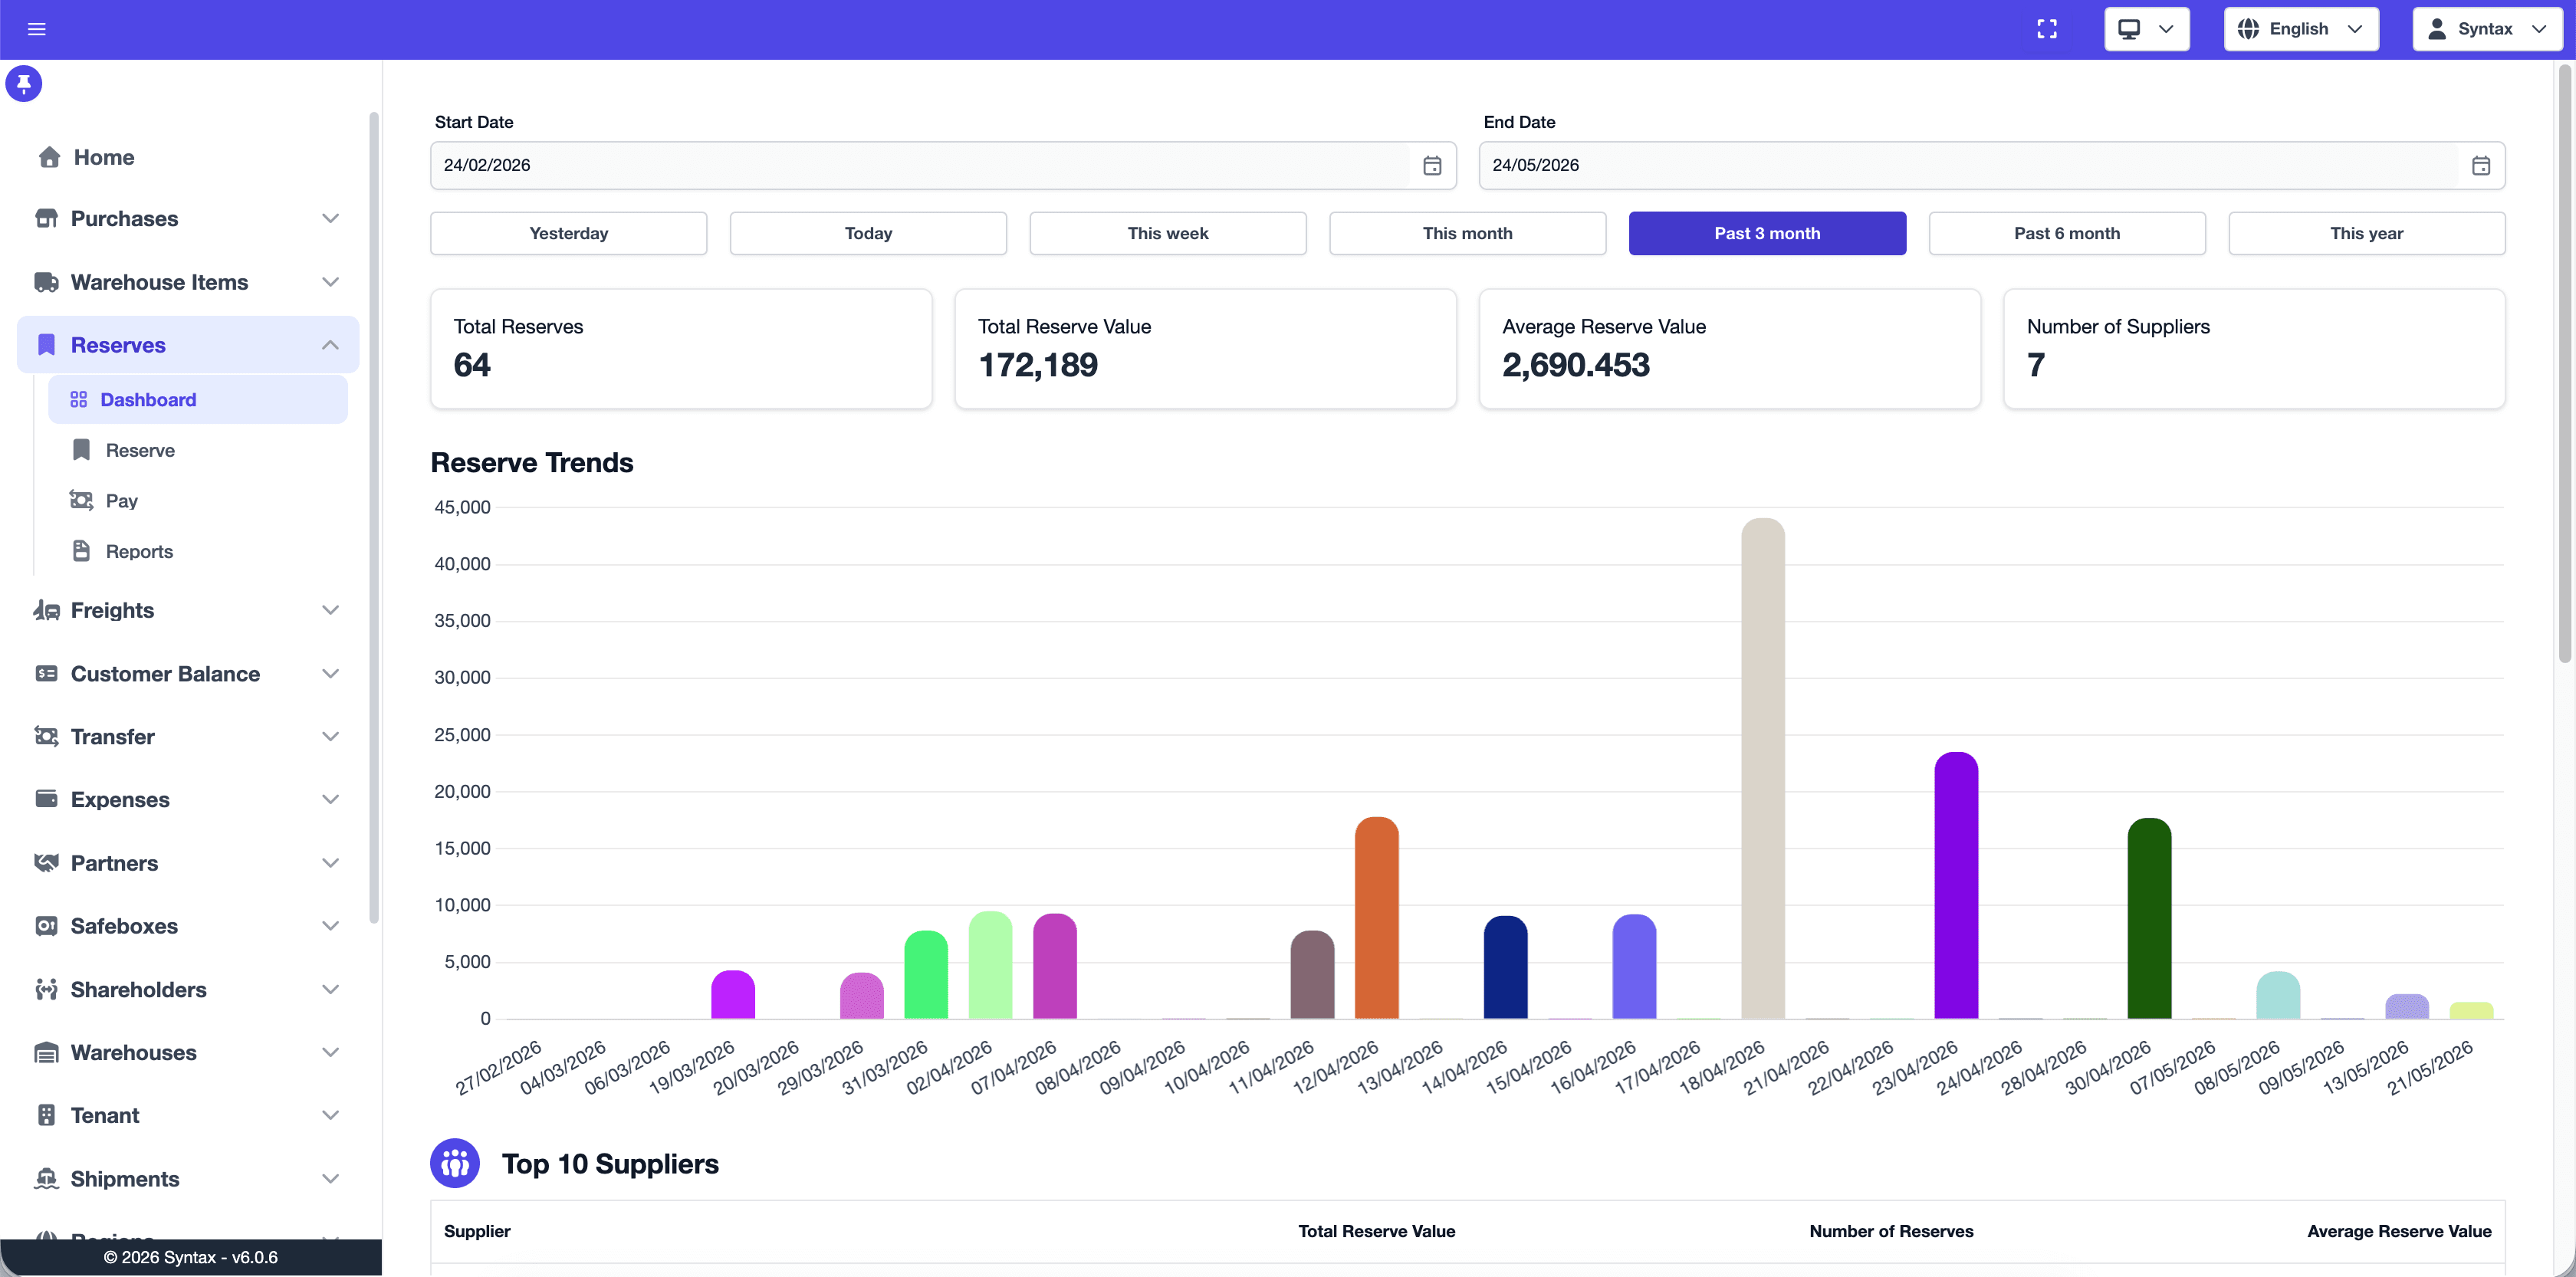Click the This month button

(x=1467, y=233)
